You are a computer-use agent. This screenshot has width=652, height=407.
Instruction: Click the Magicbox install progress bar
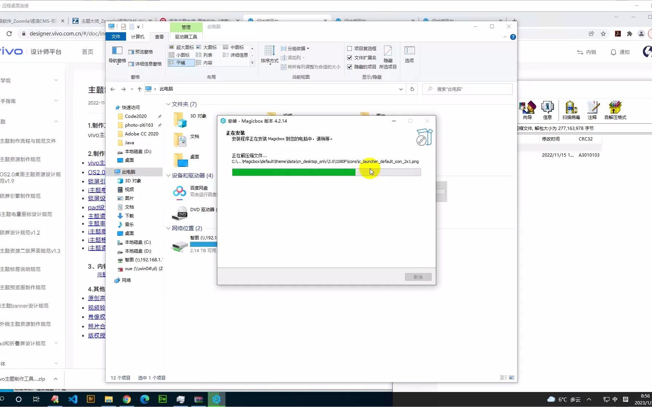pos(326,172)
